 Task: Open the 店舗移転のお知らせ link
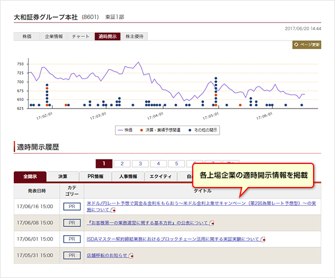pos(107,256)
